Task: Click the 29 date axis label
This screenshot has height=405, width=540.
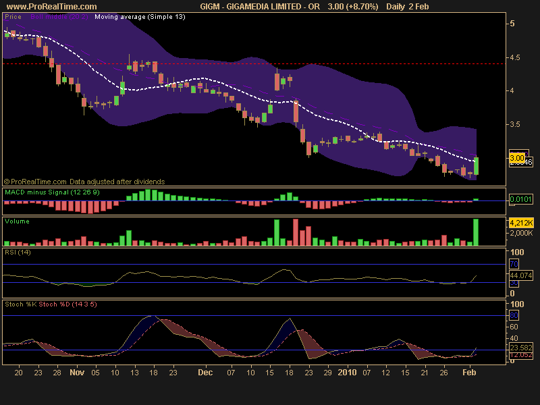Action: click(327, 373)
